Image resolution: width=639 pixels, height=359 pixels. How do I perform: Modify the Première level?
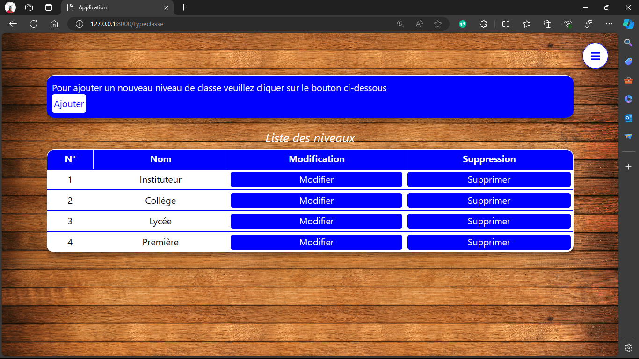pyautogui.click(x=316, y=242)
